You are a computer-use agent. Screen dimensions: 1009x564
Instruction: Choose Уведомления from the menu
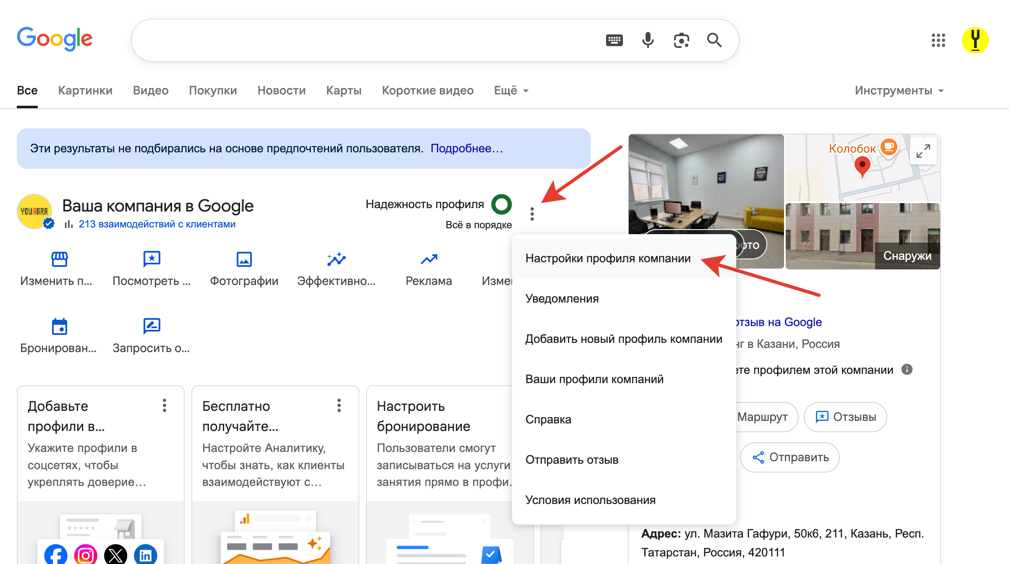(x=562, y=299)
